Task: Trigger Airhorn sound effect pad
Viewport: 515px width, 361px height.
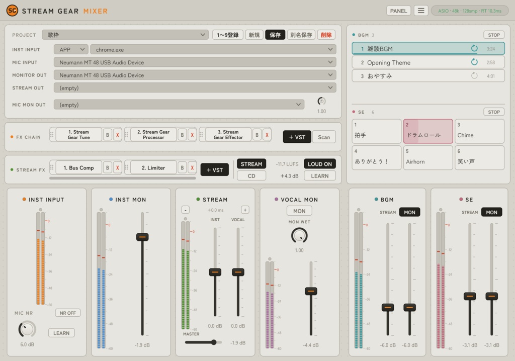Action: tap(428, 158)
